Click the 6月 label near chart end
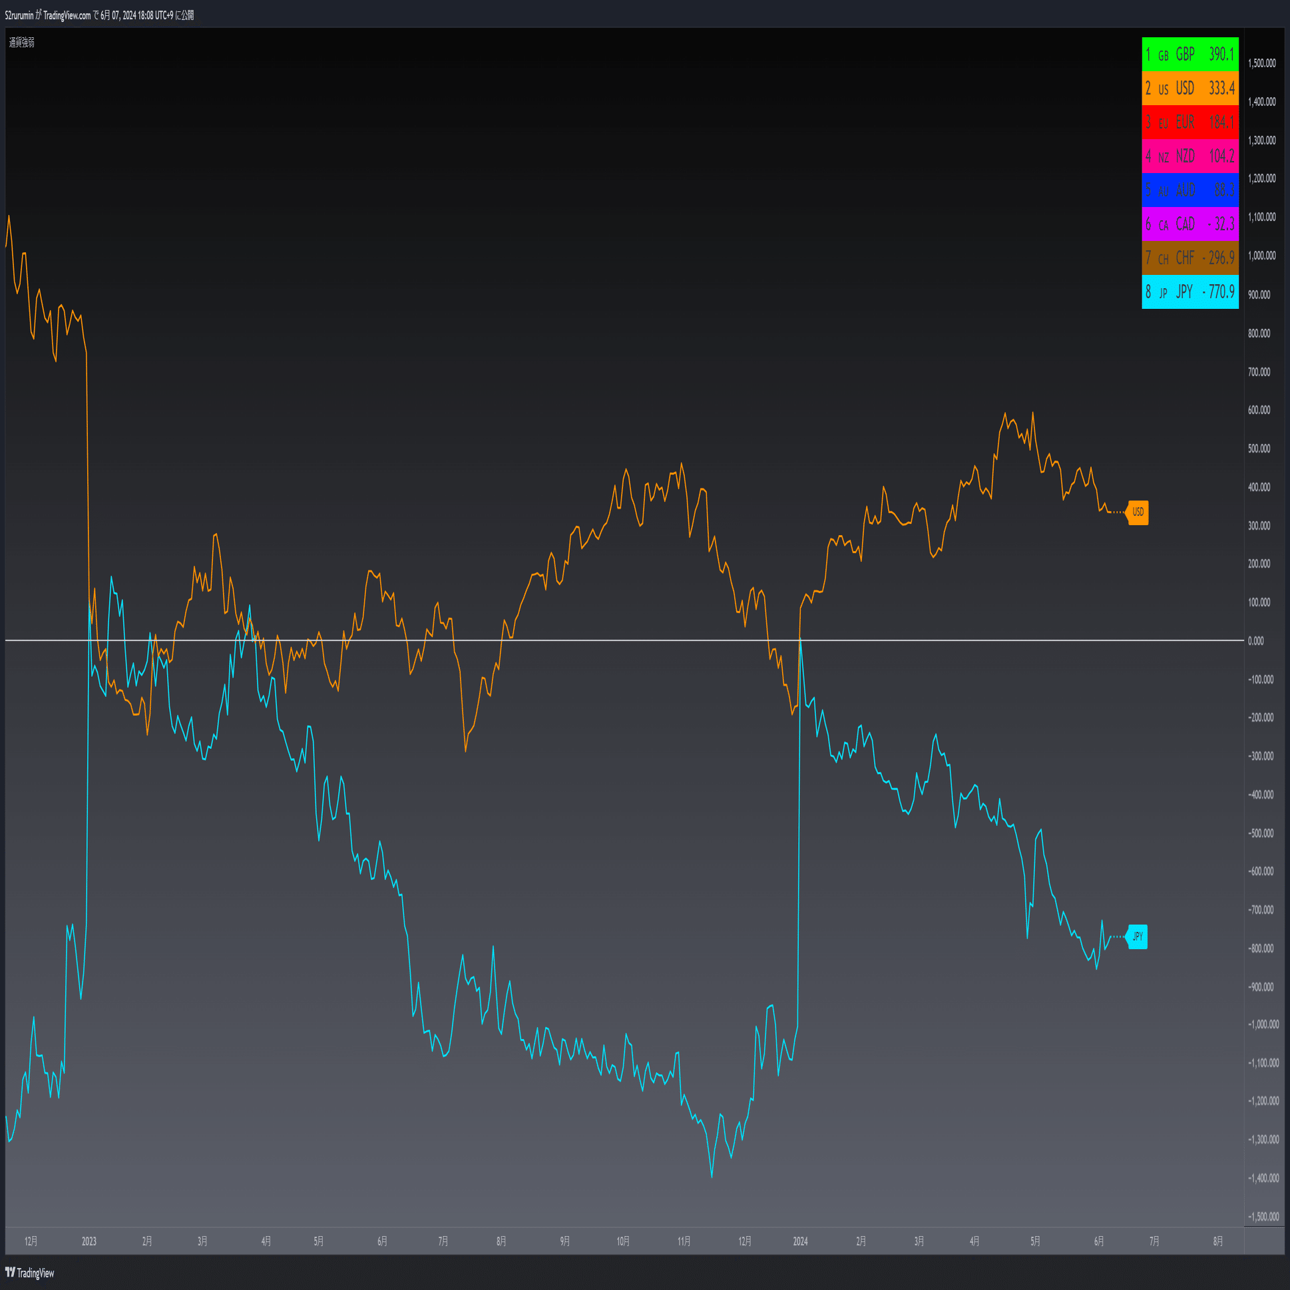Viewport: 1290px width, 1290px height. (x=1098, y=1241)
